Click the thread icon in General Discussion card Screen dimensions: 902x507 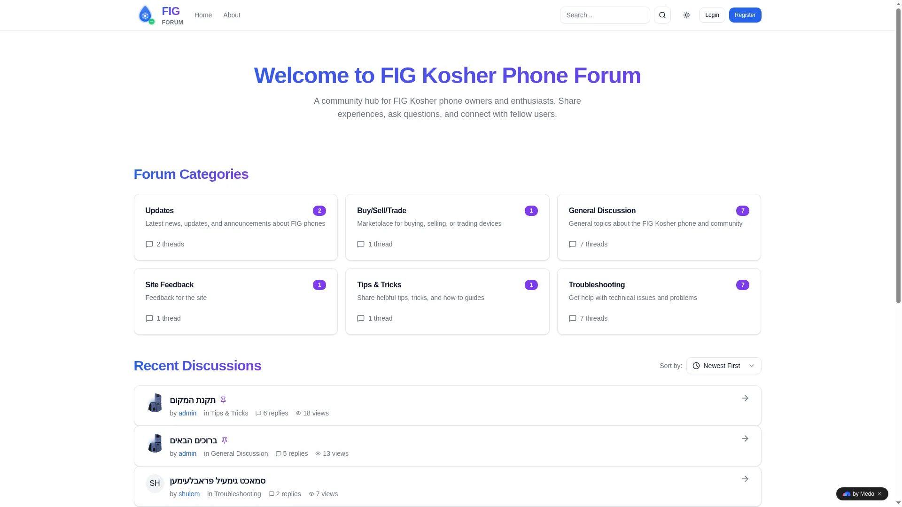[x=573, y=244]
